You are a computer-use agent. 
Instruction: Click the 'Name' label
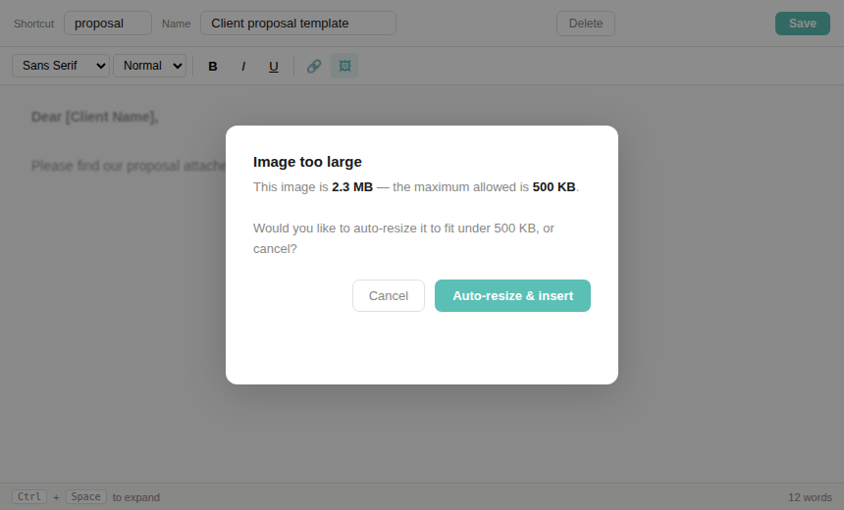[176, 24]
